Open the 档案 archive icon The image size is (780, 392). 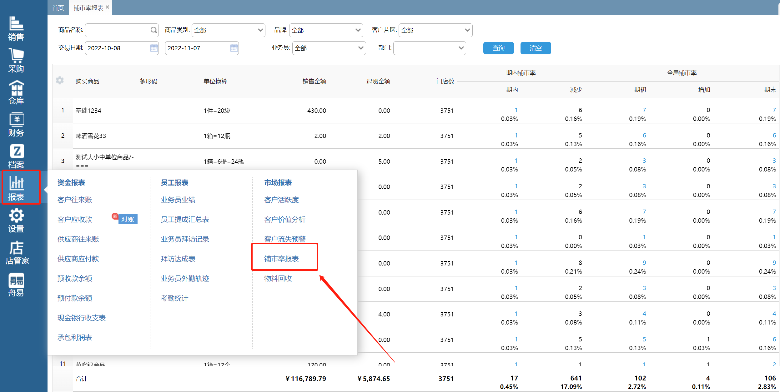pyautogui.click(x=16, y=156)
